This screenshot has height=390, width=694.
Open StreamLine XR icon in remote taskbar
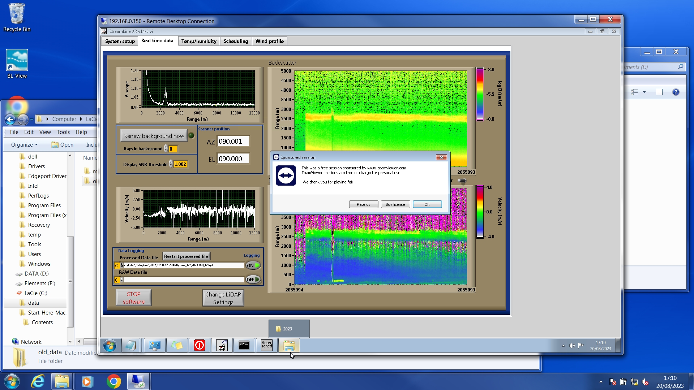[x=222, y=346]
